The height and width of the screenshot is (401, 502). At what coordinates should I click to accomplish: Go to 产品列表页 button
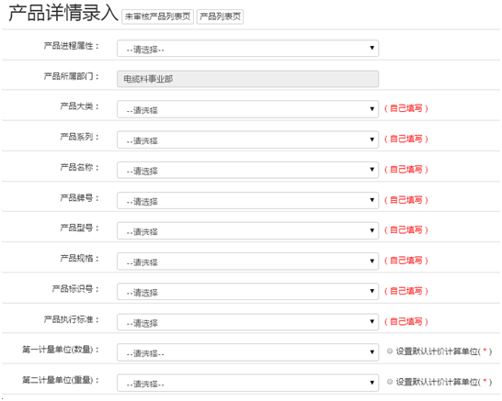pos(220,17)
